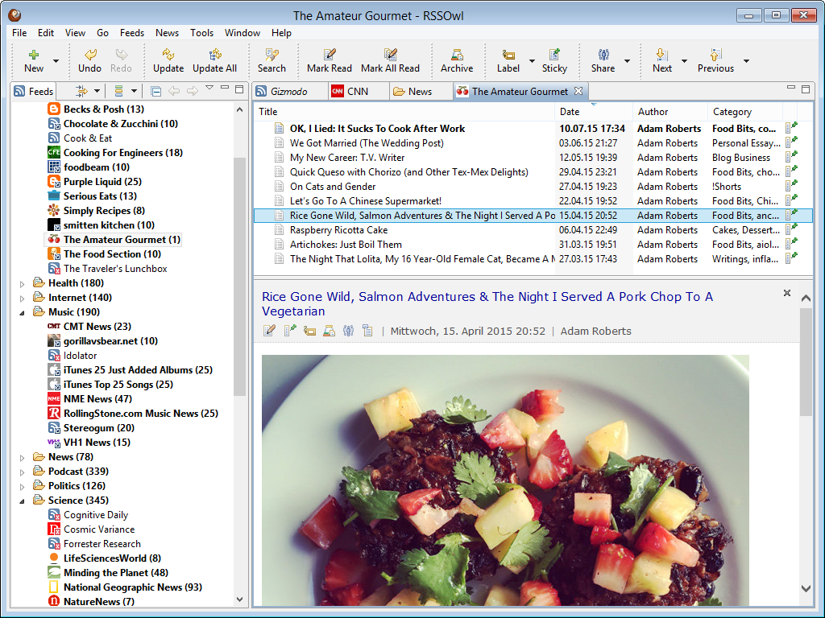825x618 pixels.
Task: Click the archive icon under the article title
Action: 329,331
